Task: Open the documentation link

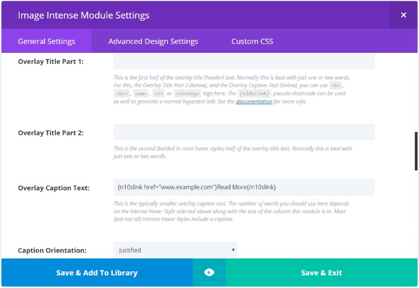Action: [254, 101]
